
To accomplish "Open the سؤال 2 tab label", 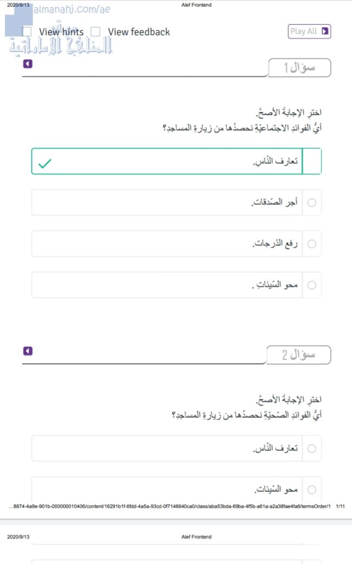I will point(299,355).
